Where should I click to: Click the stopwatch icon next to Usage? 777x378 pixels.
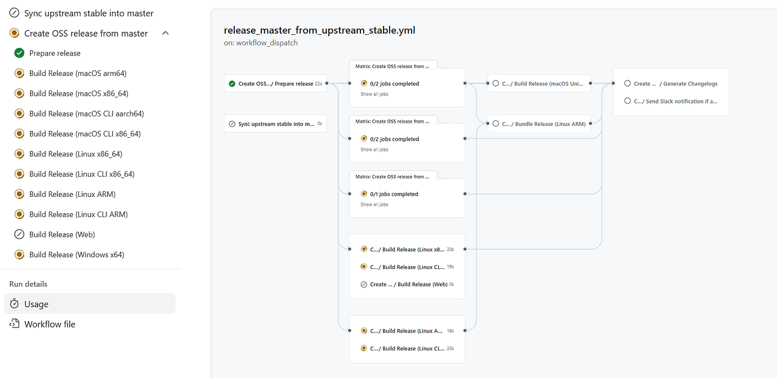[x=15, y=304]
